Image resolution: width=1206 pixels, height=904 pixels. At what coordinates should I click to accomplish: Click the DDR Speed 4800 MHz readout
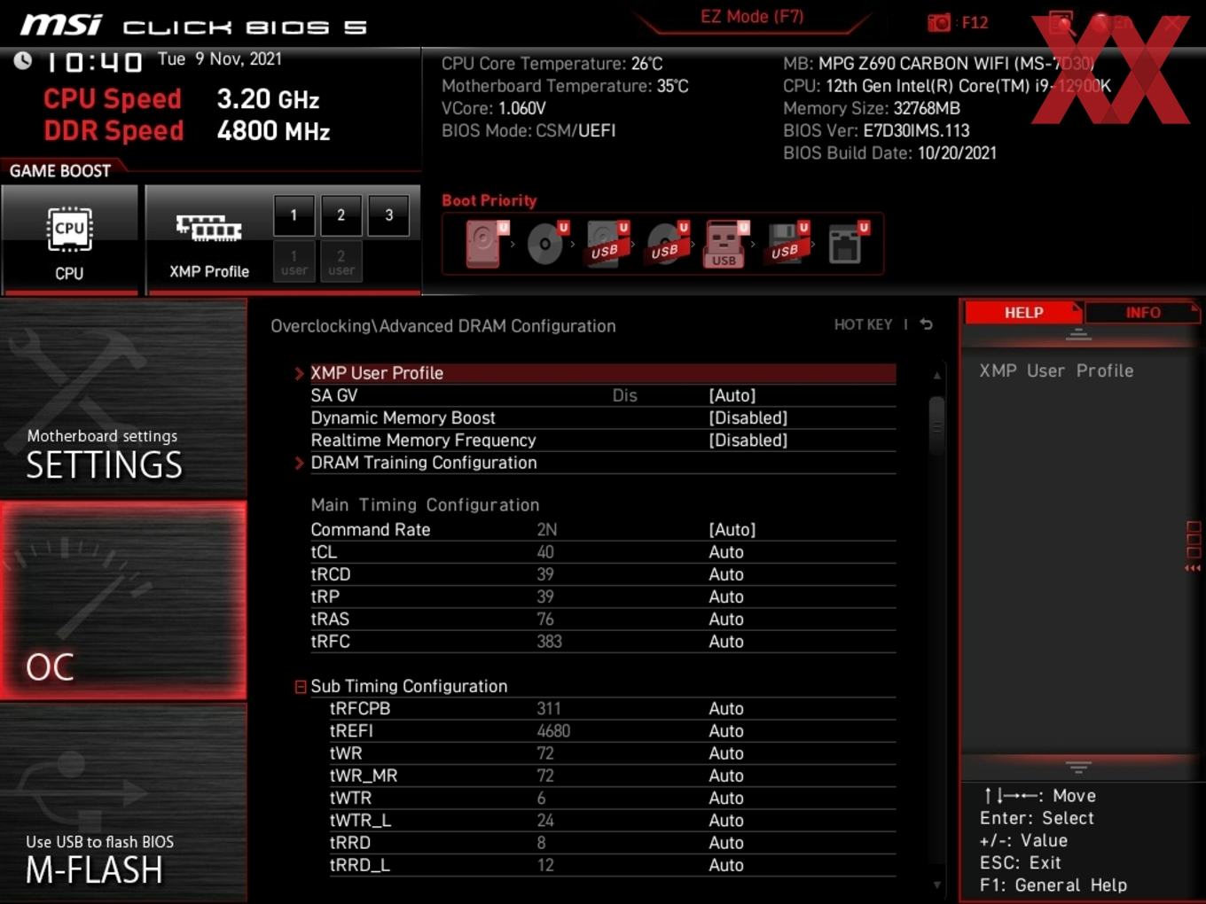point(187,131)
